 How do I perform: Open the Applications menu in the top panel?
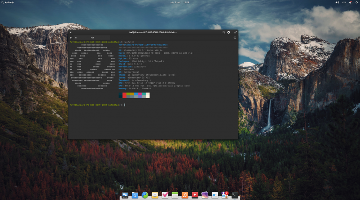click(x=7, y=2)
